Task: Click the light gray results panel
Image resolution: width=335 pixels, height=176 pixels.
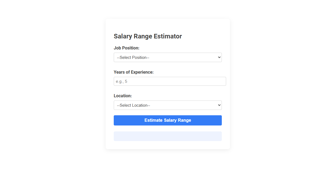Action: coord(167,136)
